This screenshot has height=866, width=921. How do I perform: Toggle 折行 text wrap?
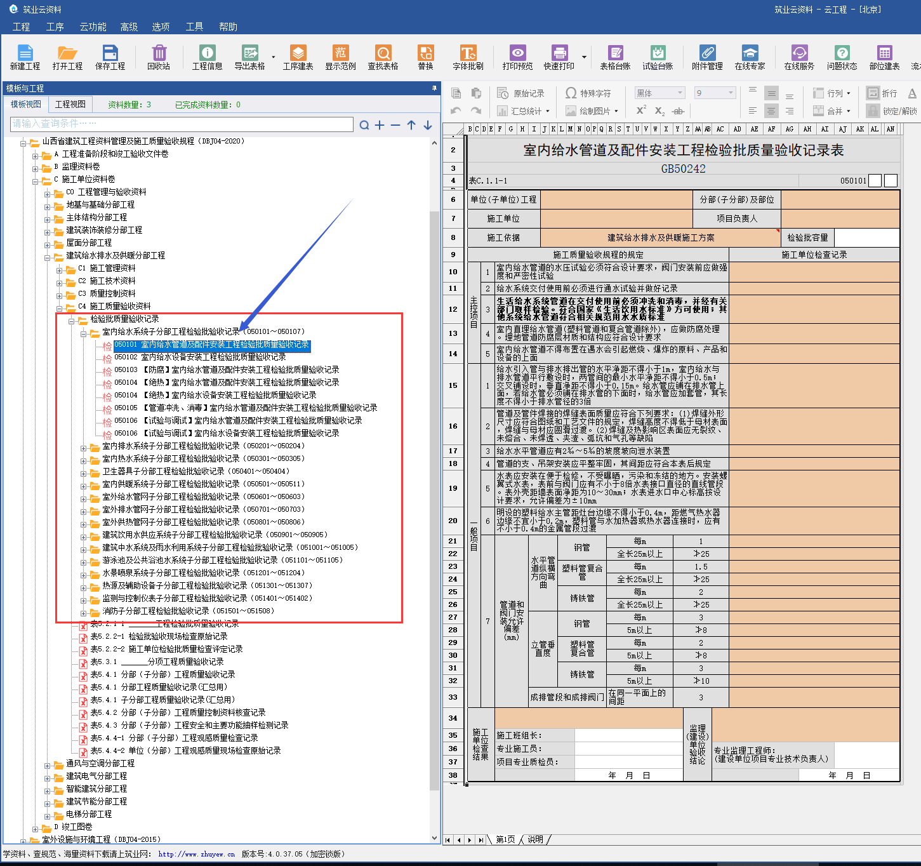883,93
